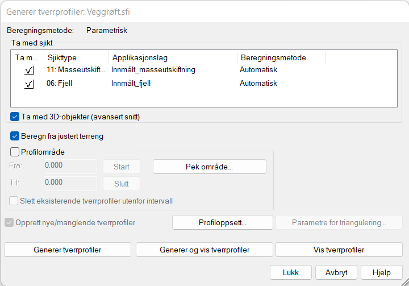The height and width of the screenshot is (286, 409).
Task: Click the Parametrisk method value
Action: [x=107, y=30]
